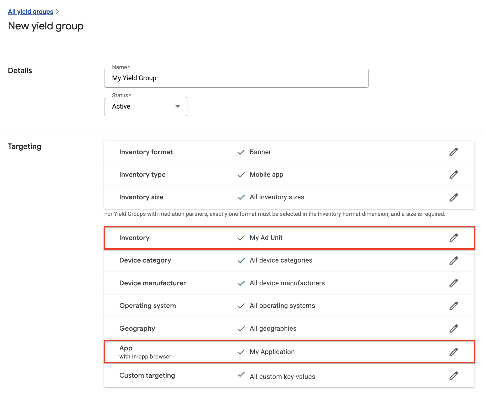Edit Inventory format with its pencil icon
The image size is (485, 396).
(x=454, y=152)
